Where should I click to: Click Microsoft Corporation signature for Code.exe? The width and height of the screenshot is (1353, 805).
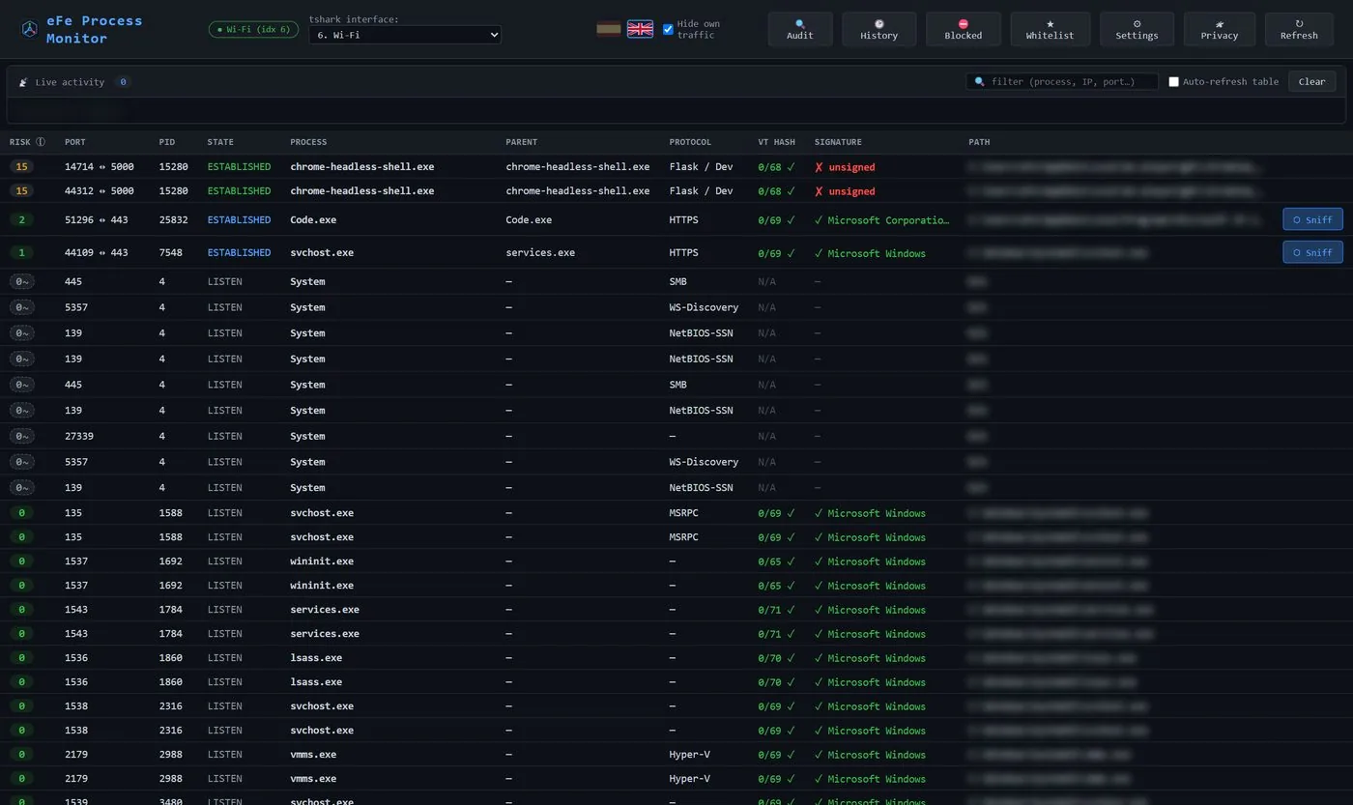coord(882,220)
